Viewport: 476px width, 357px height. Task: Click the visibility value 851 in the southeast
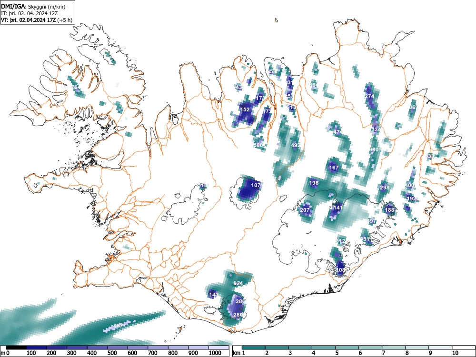pos(365,239)
